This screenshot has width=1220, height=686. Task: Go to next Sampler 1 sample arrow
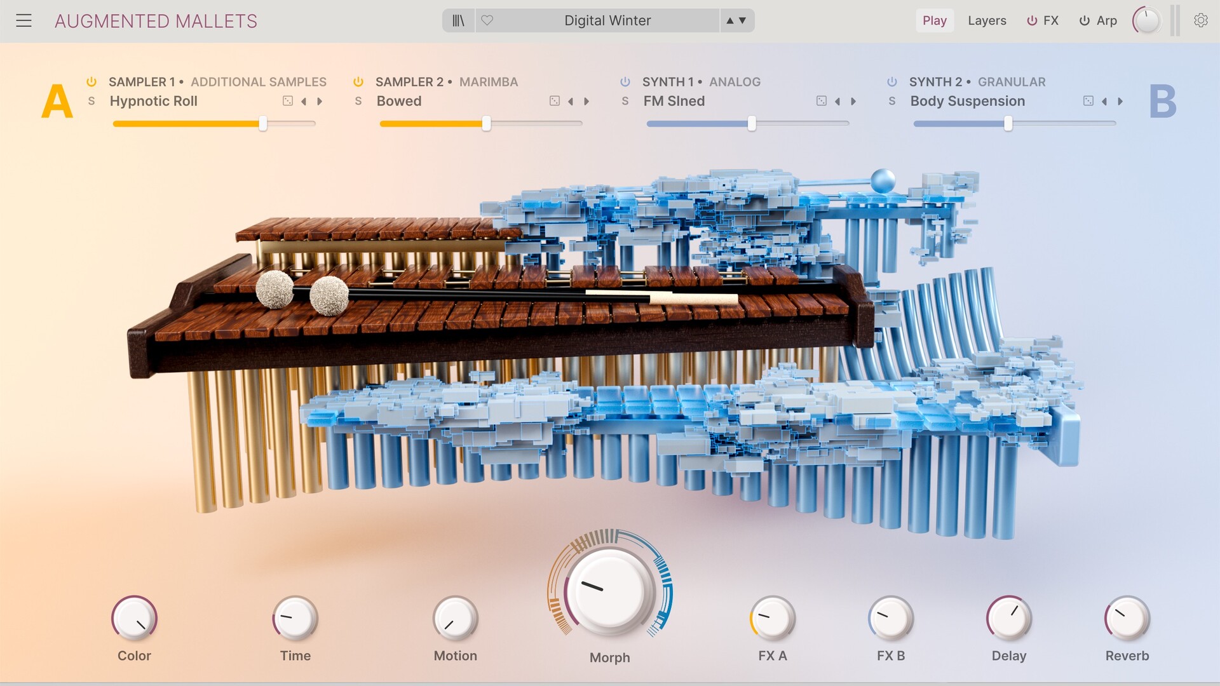click(x=320, y=101)
